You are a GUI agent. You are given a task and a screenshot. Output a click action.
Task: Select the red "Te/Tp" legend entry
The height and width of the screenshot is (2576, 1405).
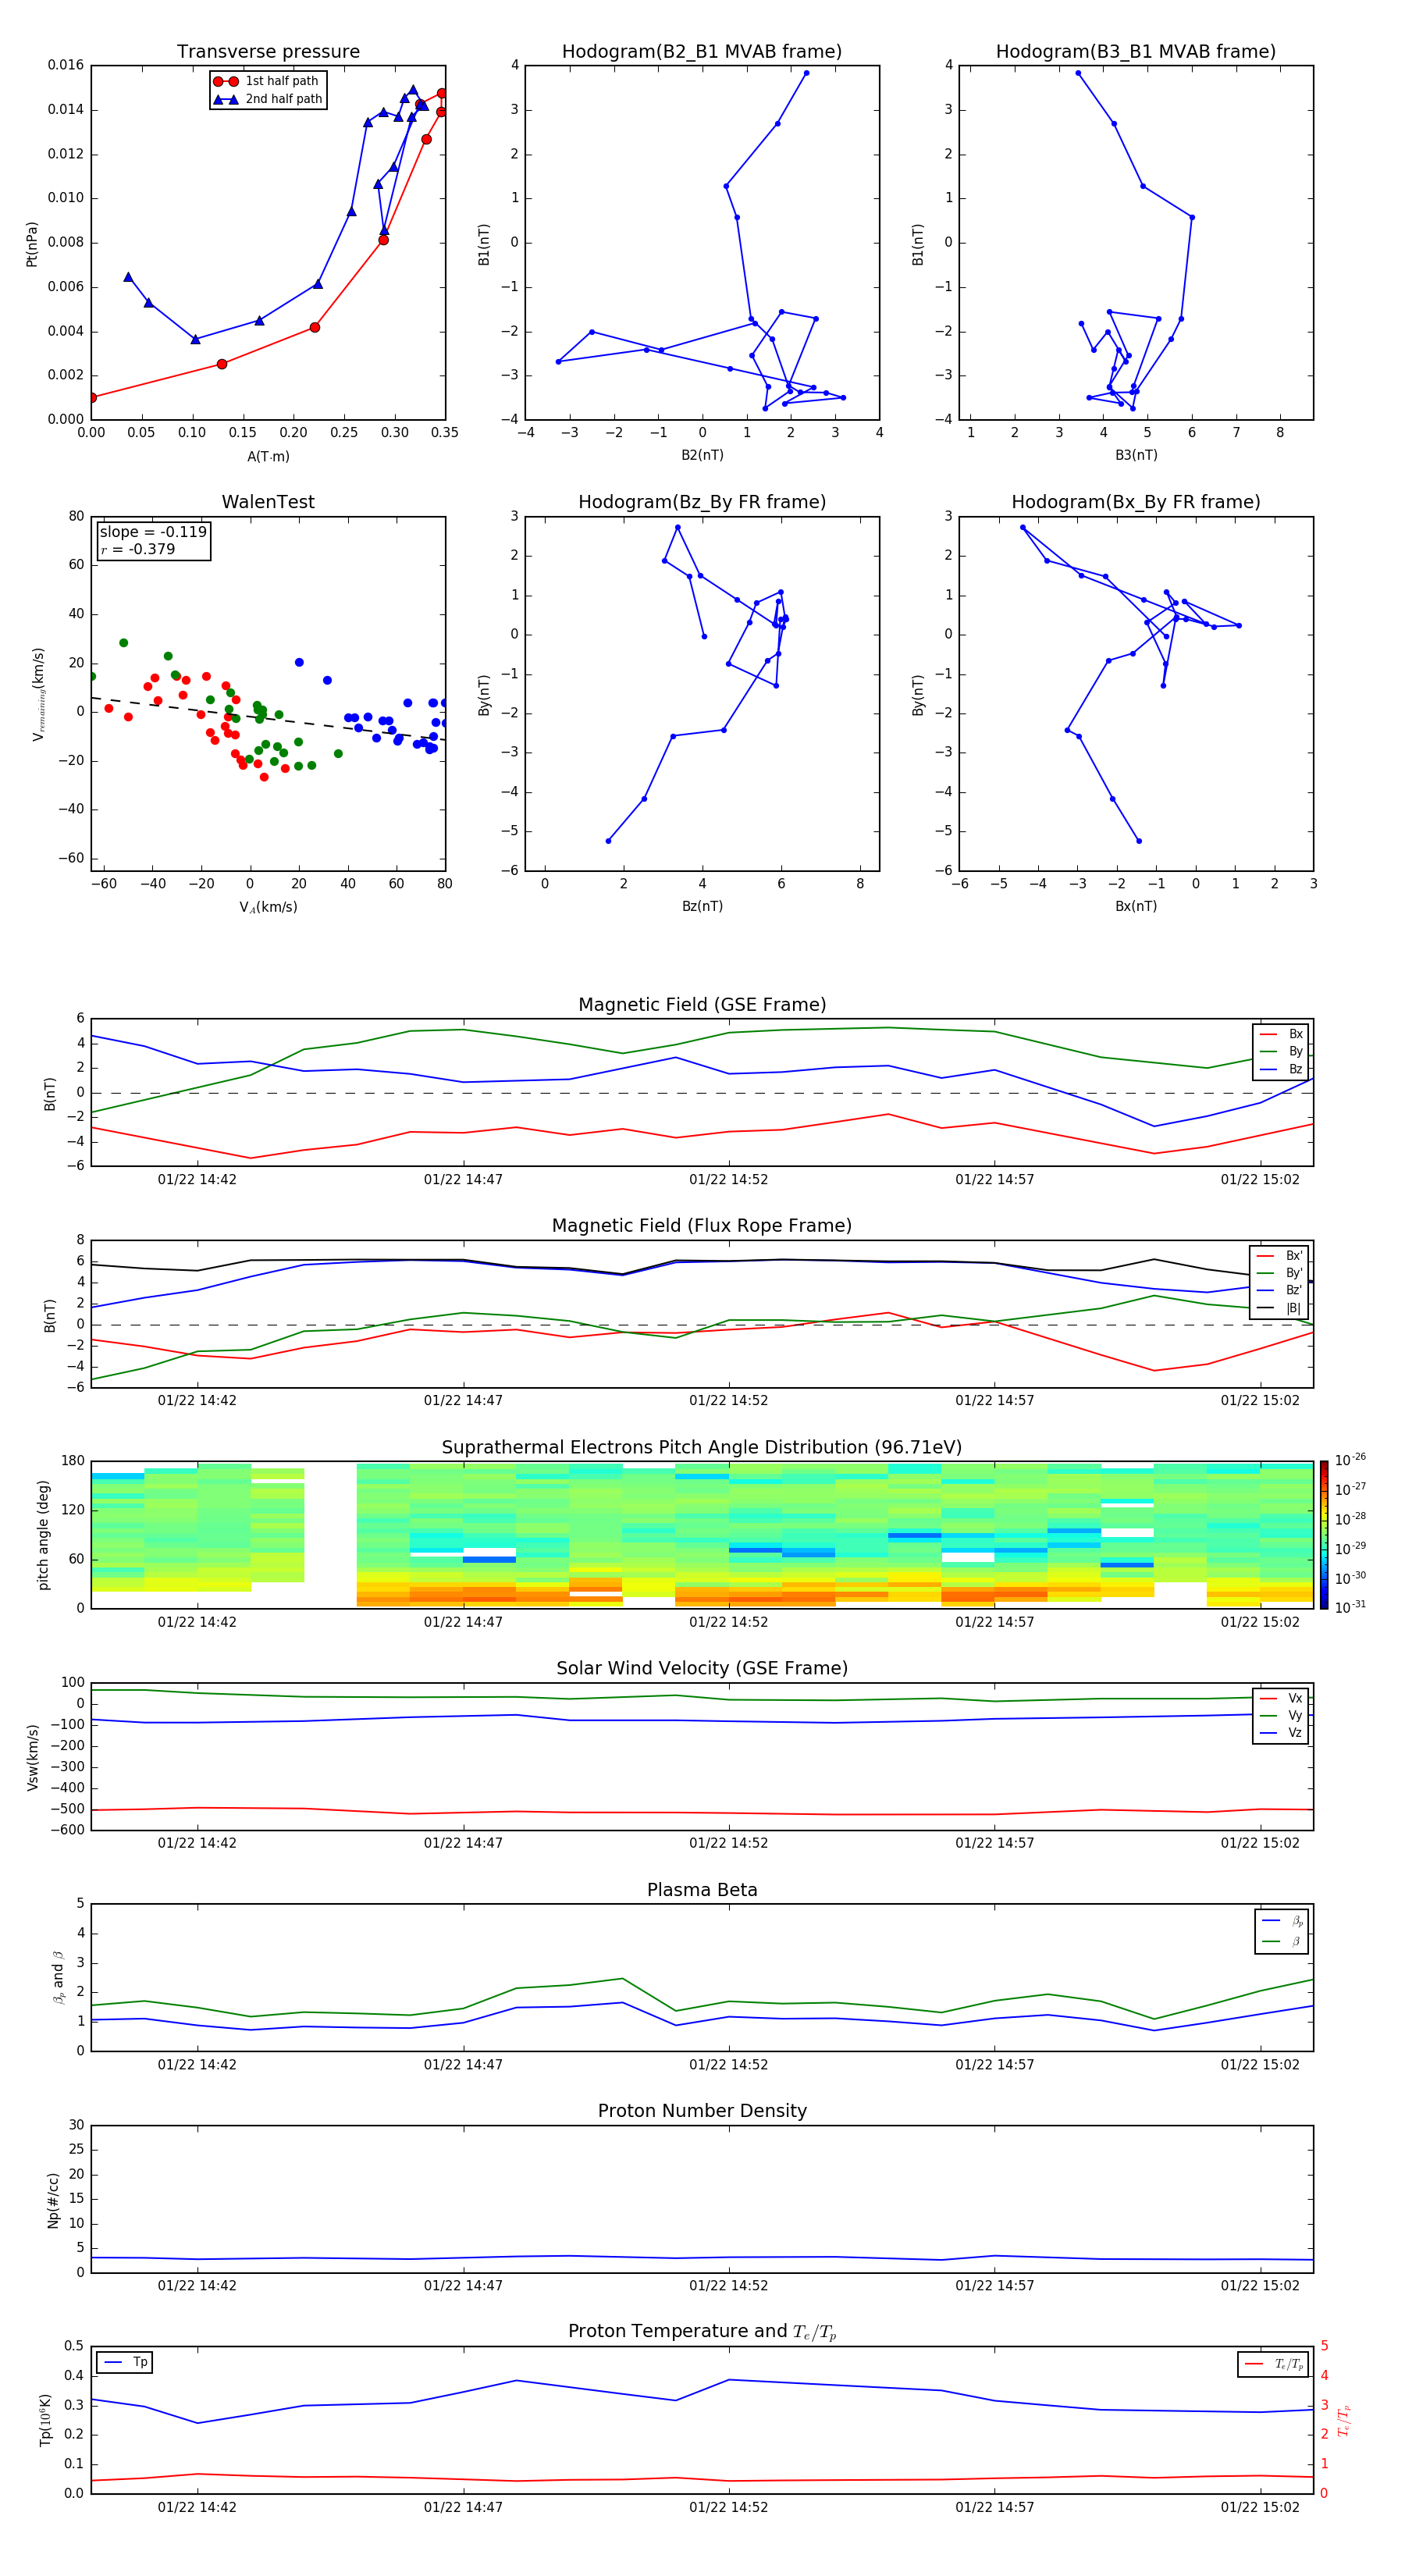tap(1274, 2364)
